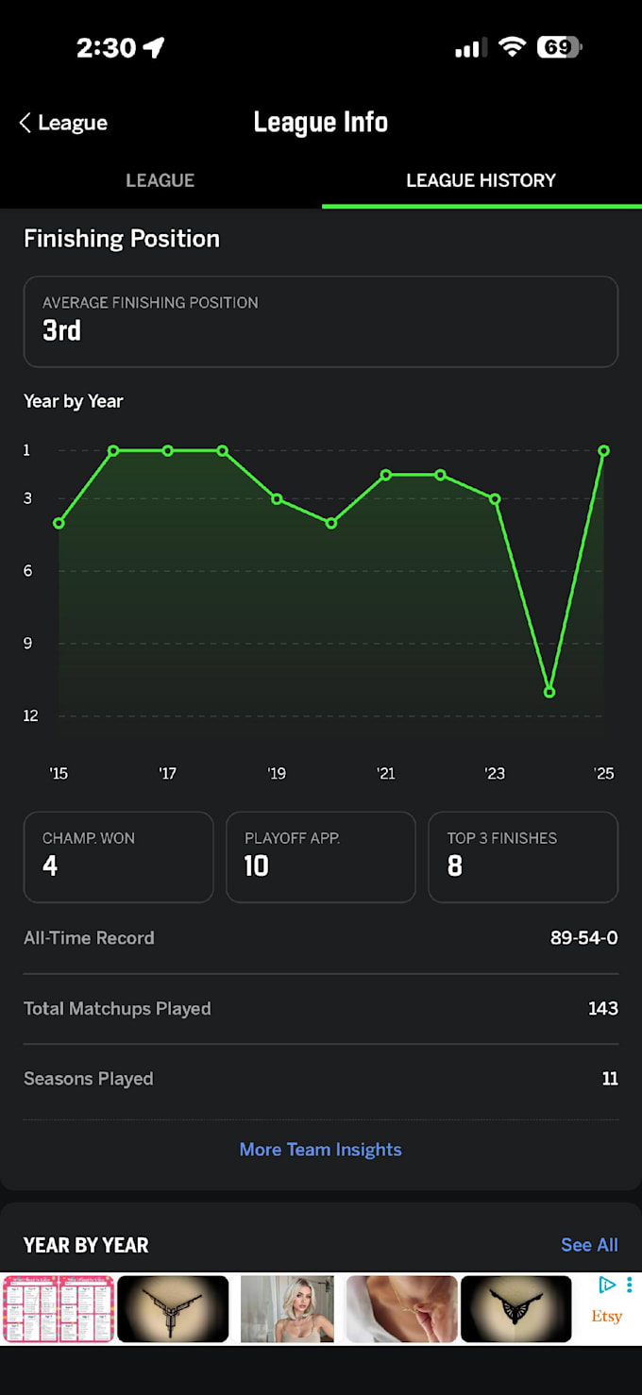Viewport: 642px width, 1395px height.
Task: Tap the Top 3 Finishes stat card
Action: 523,857
